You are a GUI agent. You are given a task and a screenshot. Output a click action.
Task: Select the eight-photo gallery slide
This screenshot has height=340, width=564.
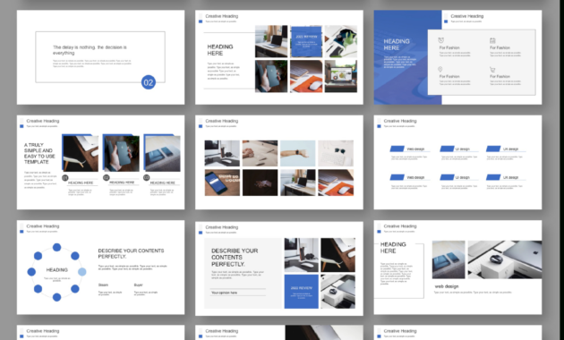(279, 163)
